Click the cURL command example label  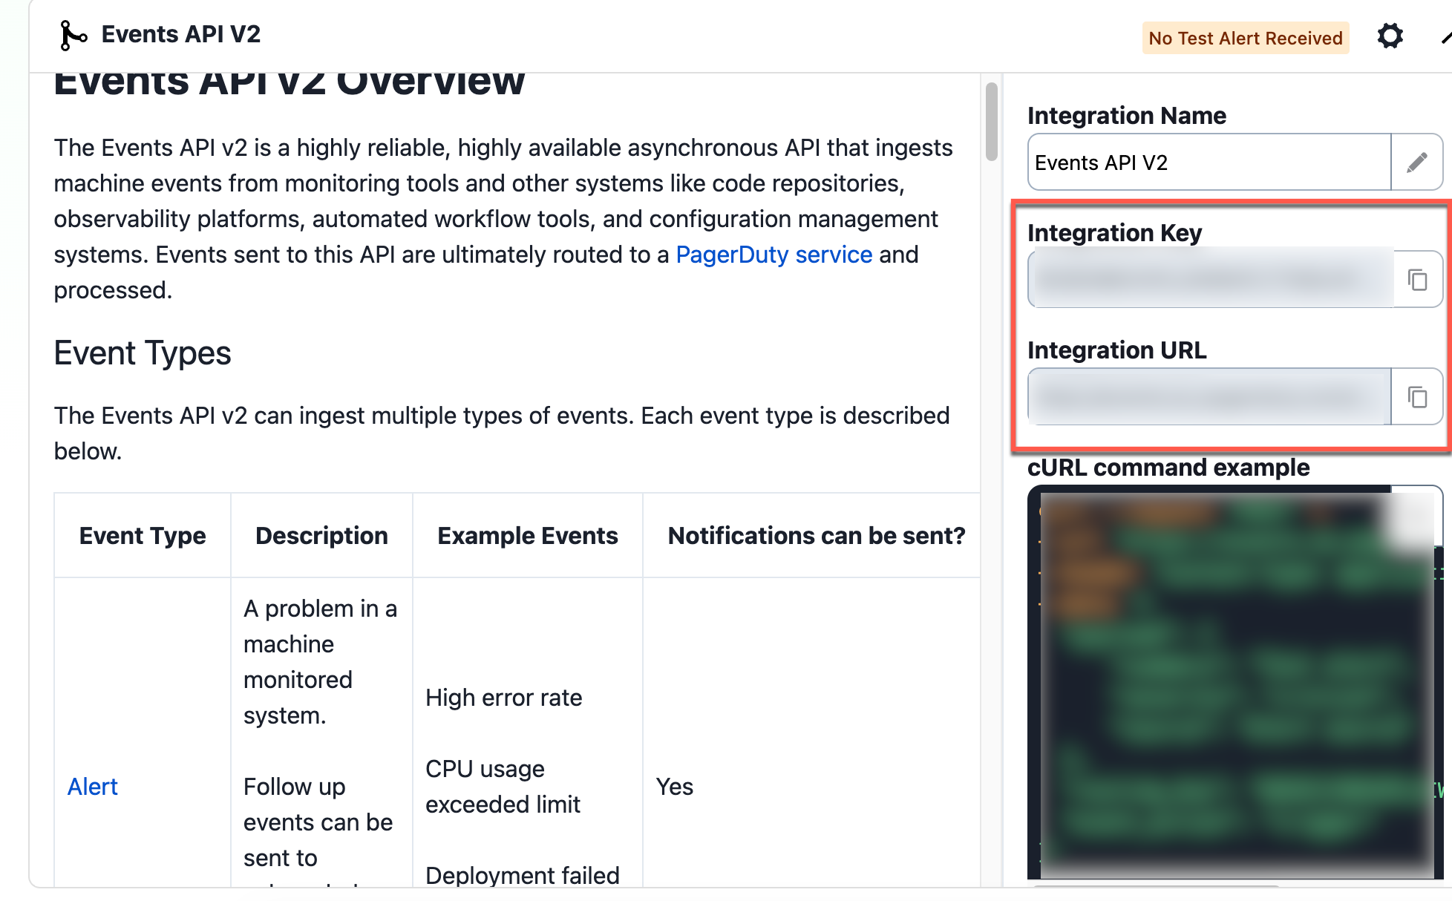(x=1168, y=468)
